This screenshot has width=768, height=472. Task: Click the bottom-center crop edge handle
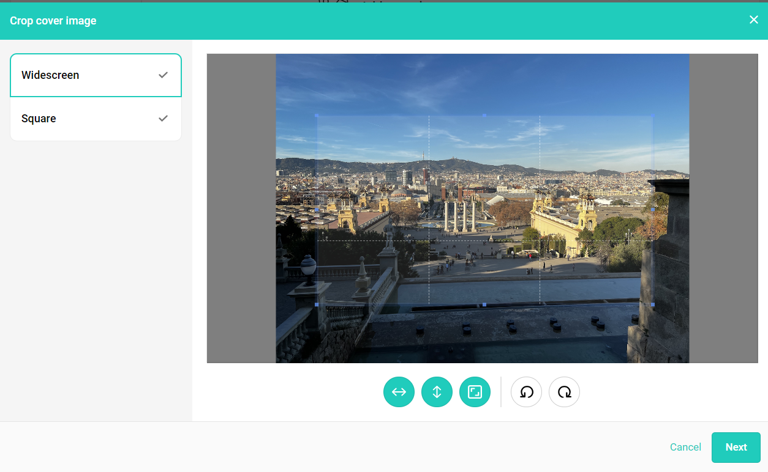484,304
